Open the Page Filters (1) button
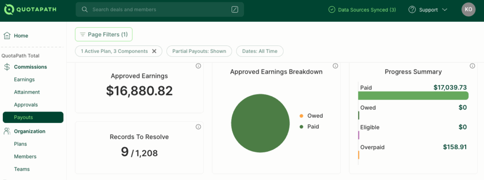484x180 pixels. click(x=104, y=34)
